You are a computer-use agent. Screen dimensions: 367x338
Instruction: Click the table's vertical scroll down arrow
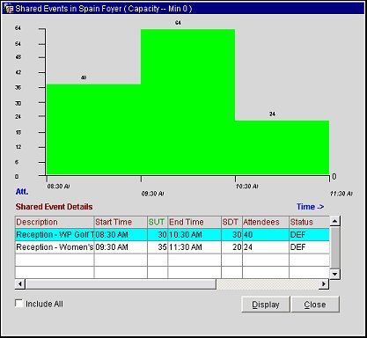click(334, 274)
